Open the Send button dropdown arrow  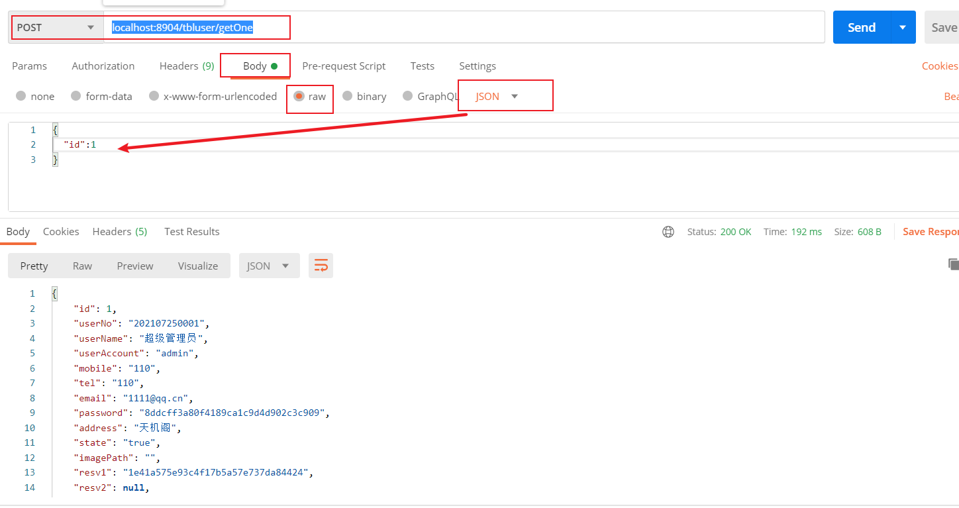[903, 27]
